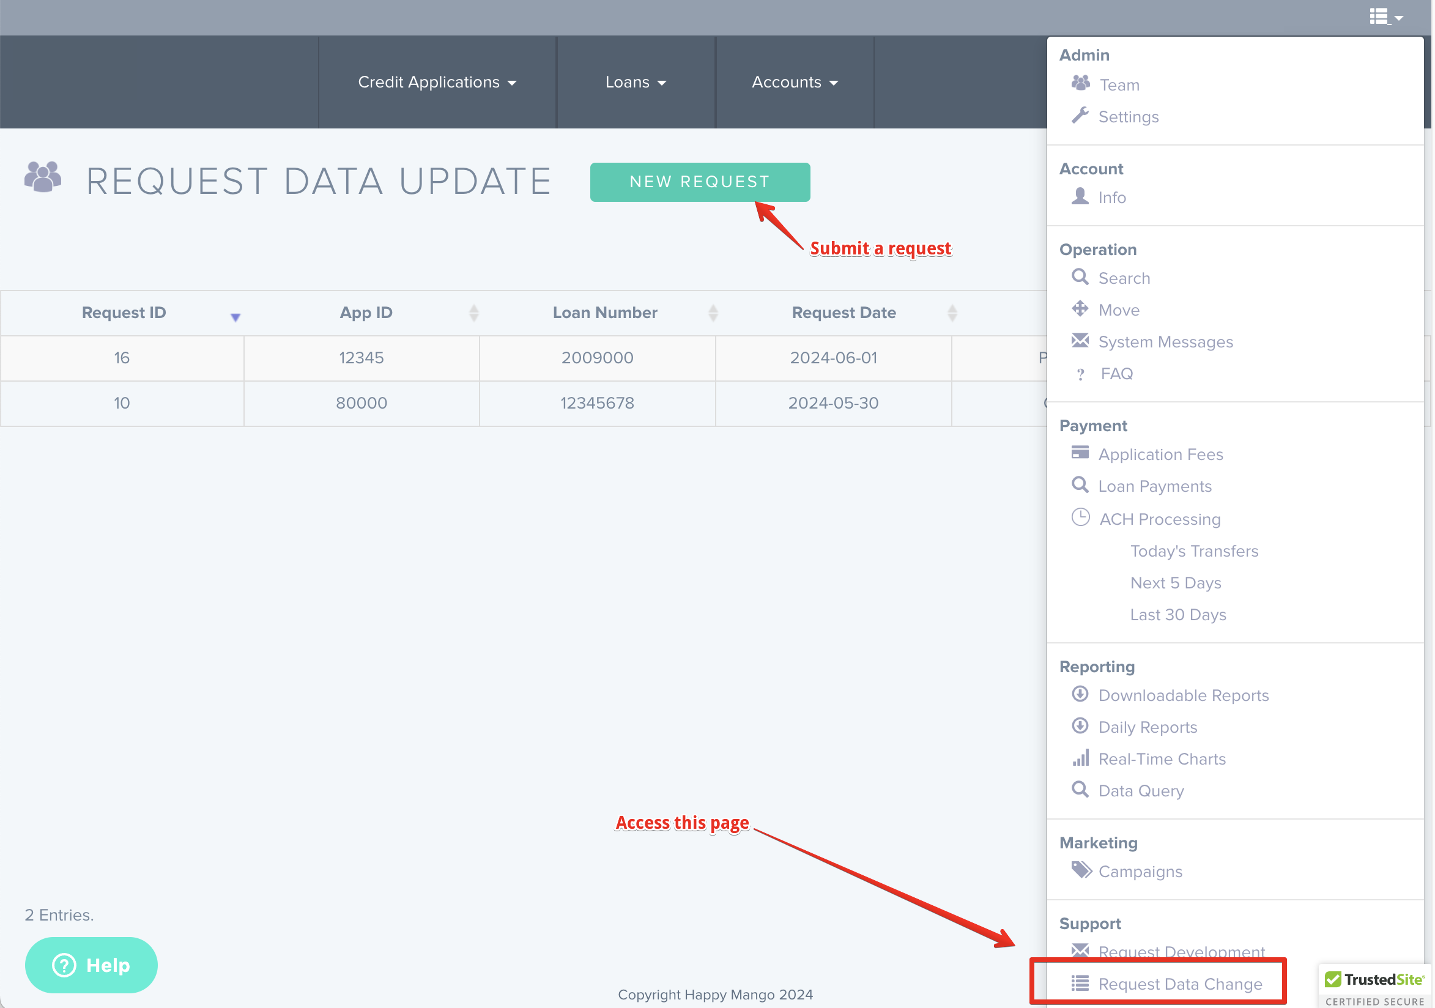
Task: Click the Move arrows icon
Action: pyautogui.click(x=1080, y=309)
